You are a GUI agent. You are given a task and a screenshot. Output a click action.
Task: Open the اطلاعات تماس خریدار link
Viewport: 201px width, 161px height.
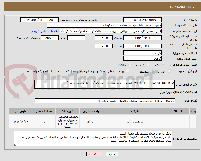pos(45,31)
